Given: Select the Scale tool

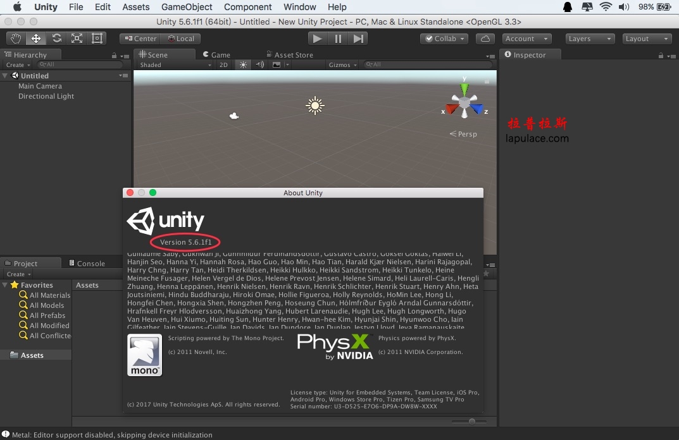Looking at the screenshot, I should (x=77, y=39).
